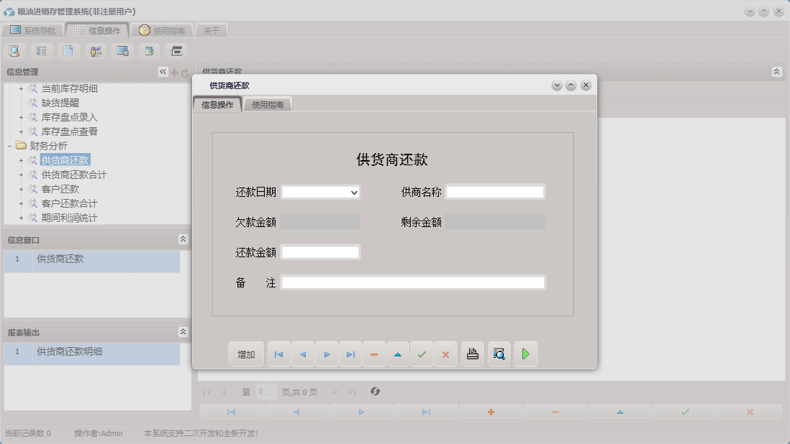
Task: Switch to the 使用指南 tab in the dialog
Action: pos(268,103)
